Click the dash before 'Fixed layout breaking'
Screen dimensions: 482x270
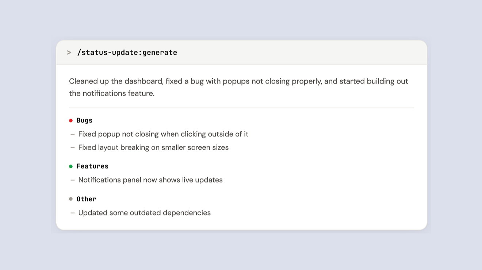[x=73, y=148]
